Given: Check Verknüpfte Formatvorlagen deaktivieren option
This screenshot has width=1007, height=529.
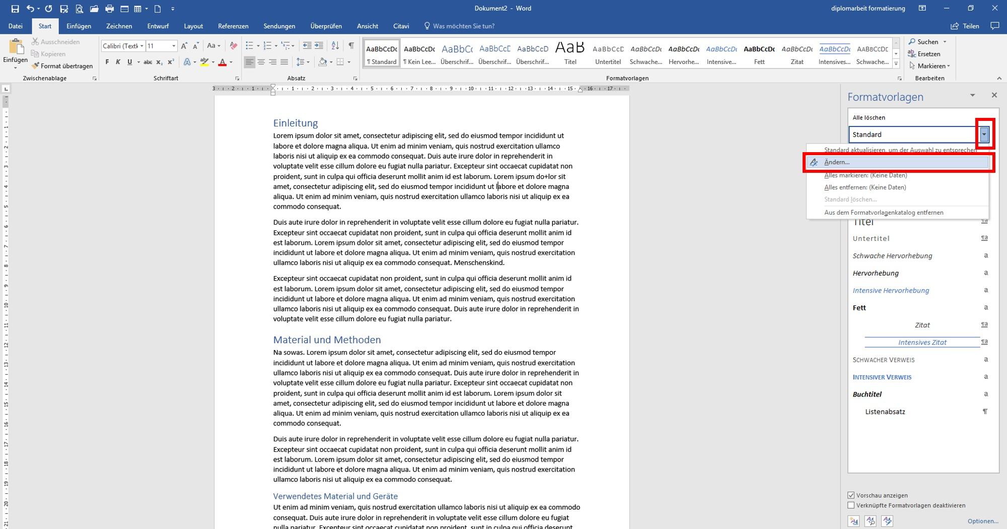Looking at the screenshot, I should (x=851, y=505).
